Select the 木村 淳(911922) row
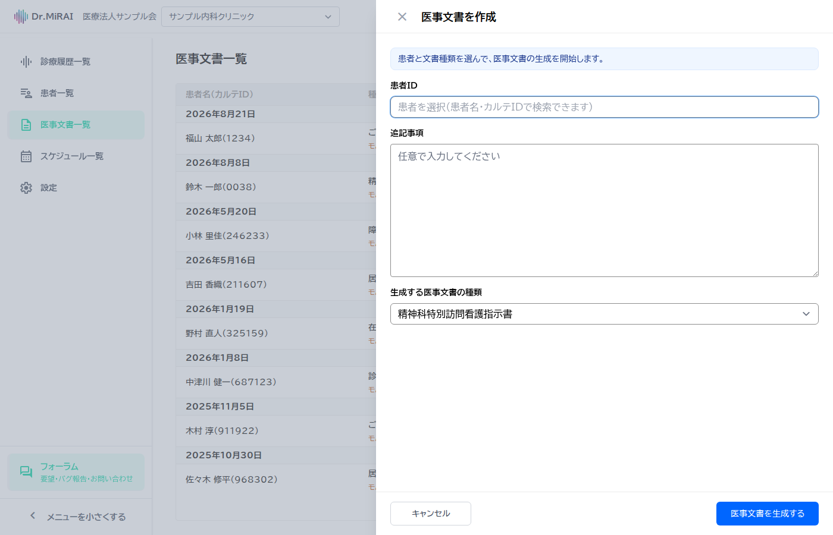The height and width of the screenshot is (535, 833). pos(276,431)
